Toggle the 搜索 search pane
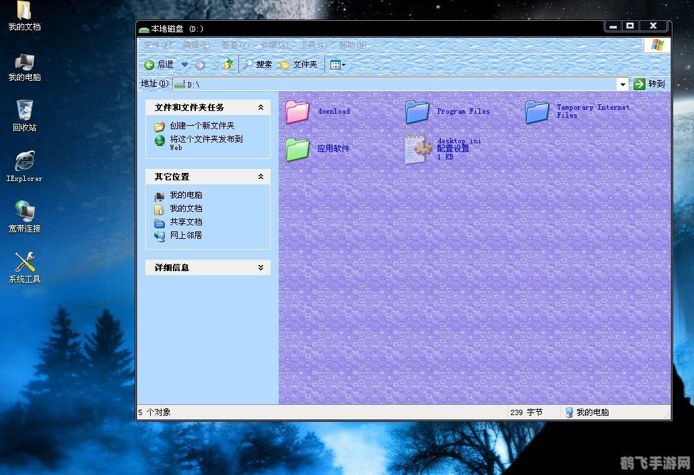This screenshot has width=694, height=475. click(256, 64)
